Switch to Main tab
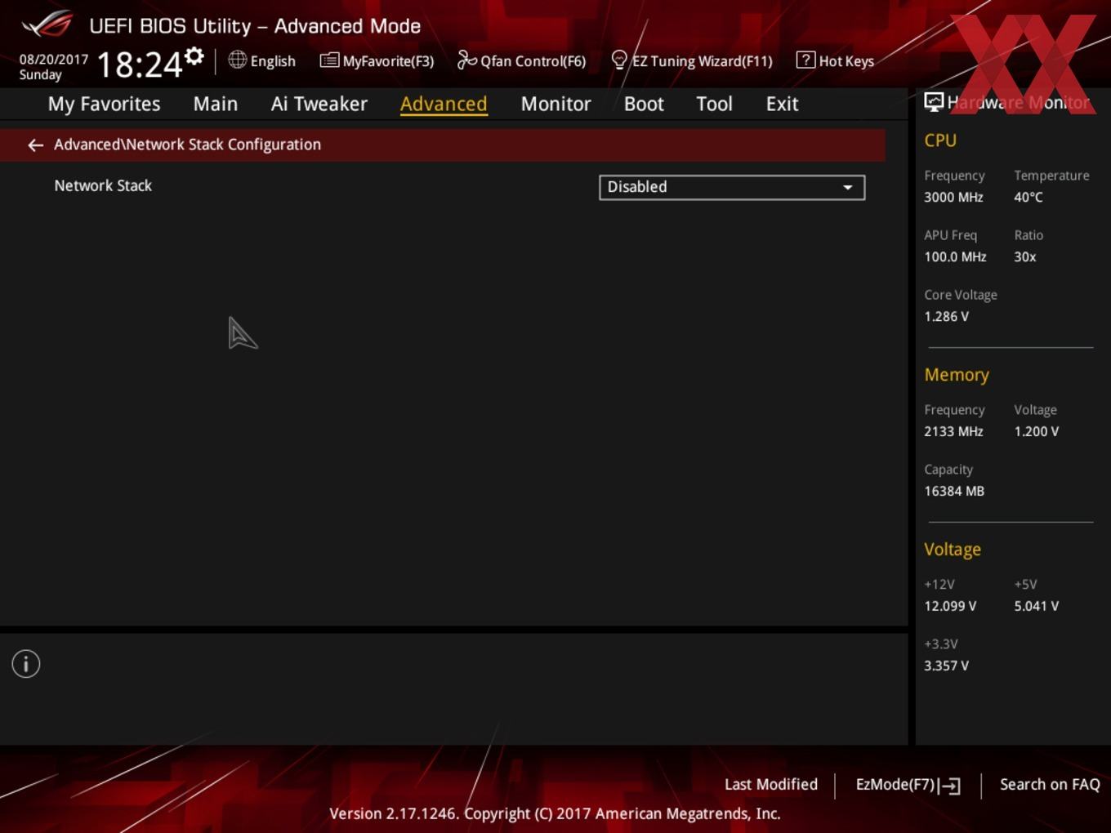Viewport: 1111px width, 833px height. pos(216,104)
